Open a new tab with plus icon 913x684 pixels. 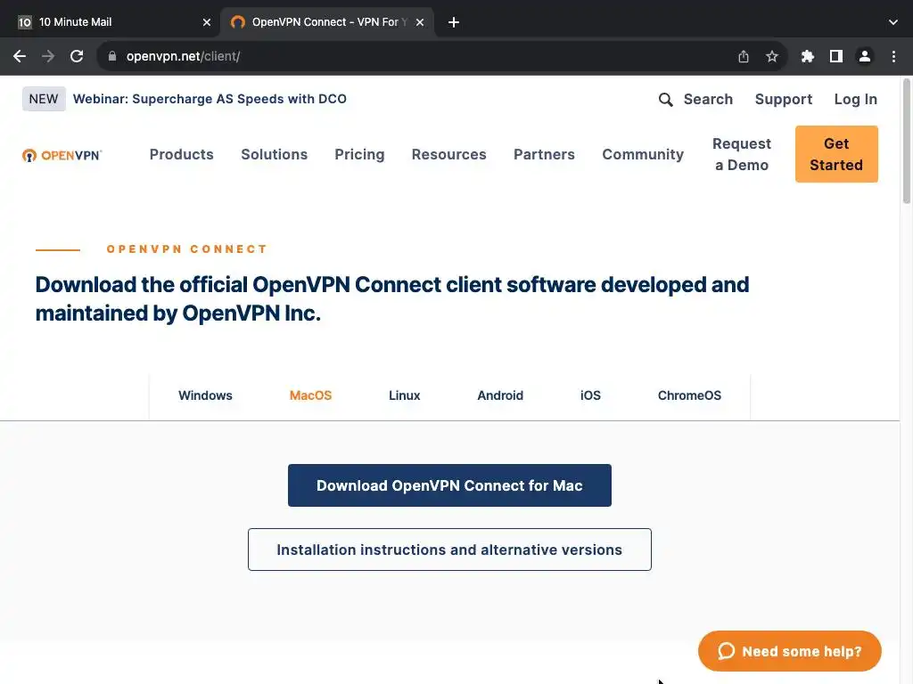pos(454,22)
